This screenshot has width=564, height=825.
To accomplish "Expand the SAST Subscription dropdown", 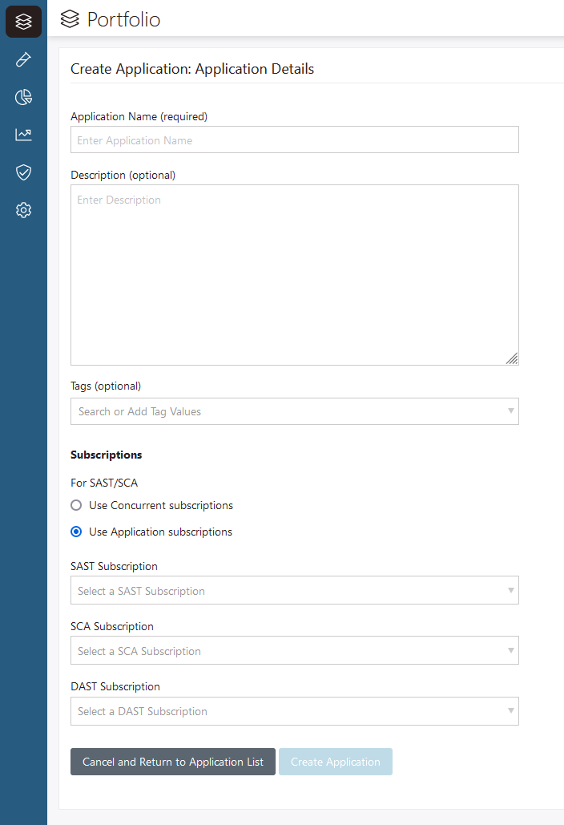I will [294, 590].
